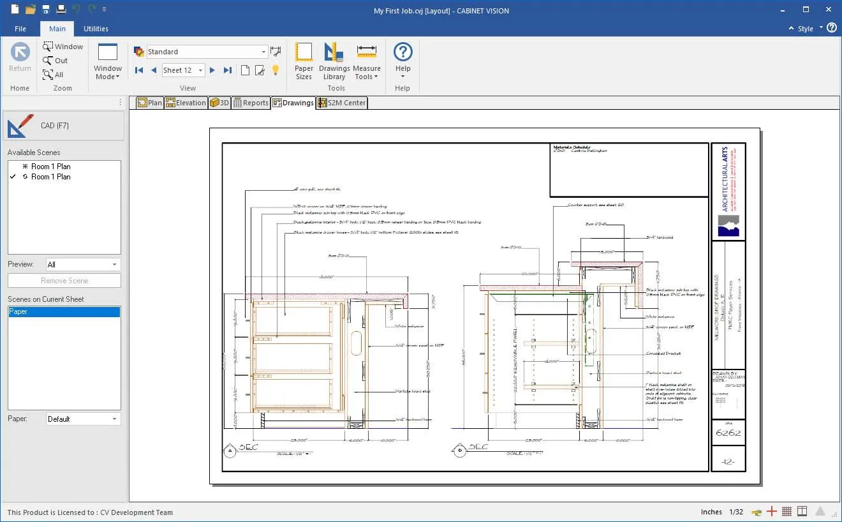Viewport: 842px width, 522px height.
Task: Click the Remove Scene button
Action: click(x=64, y=280)
